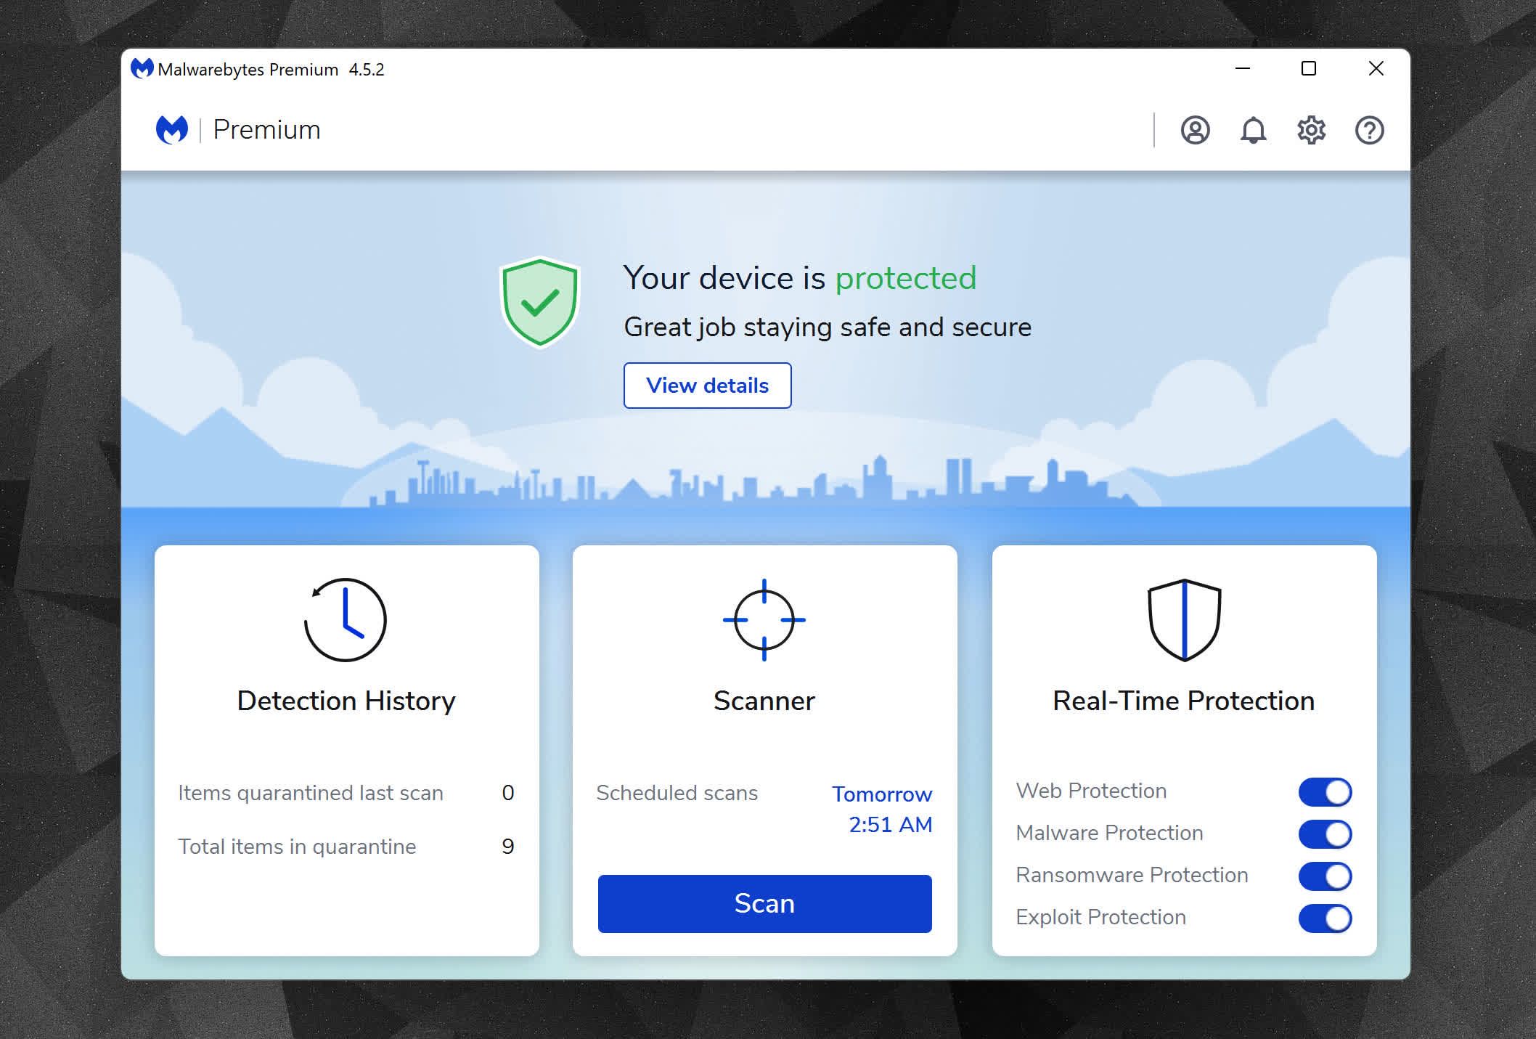Disable Web Protection toggle
The image size is (1536, 1039).
pyautogui.click(x=1325, y=792)
